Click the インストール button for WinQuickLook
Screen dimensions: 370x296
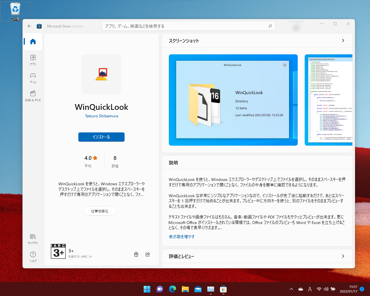tap(101, 137)
